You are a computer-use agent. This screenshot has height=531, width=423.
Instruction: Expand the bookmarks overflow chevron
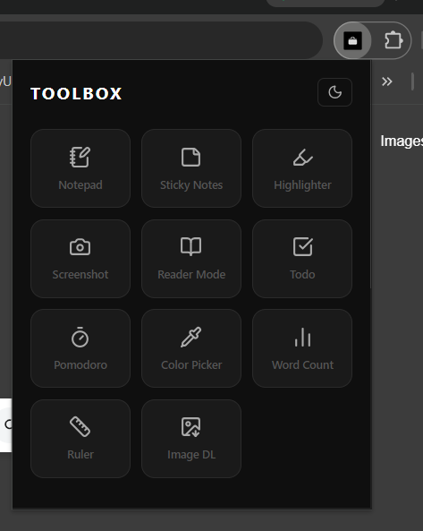coord(387,81)
